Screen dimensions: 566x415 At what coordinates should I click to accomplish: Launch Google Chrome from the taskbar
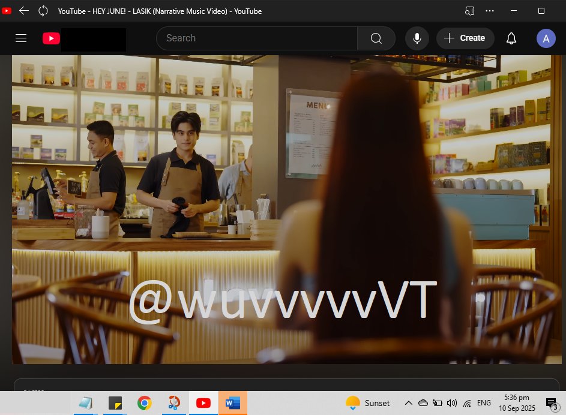(x=145, y=403)
